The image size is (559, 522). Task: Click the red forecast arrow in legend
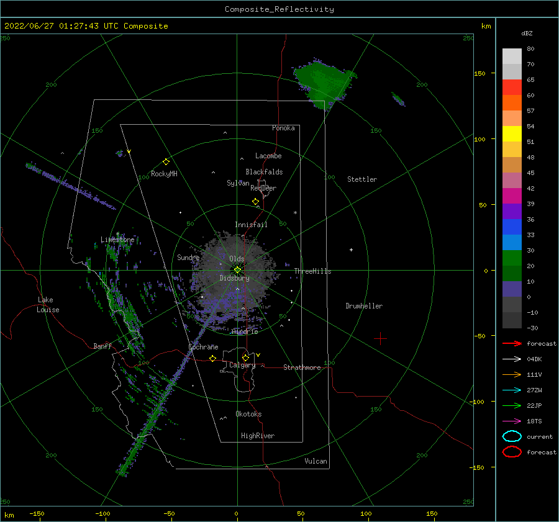pos(512,343)
